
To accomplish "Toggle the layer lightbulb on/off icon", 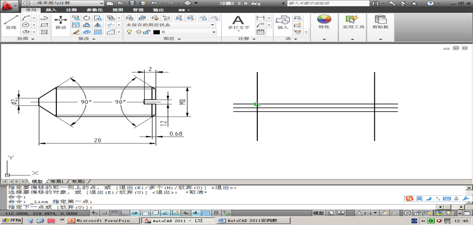I will (x=129, y=31).
